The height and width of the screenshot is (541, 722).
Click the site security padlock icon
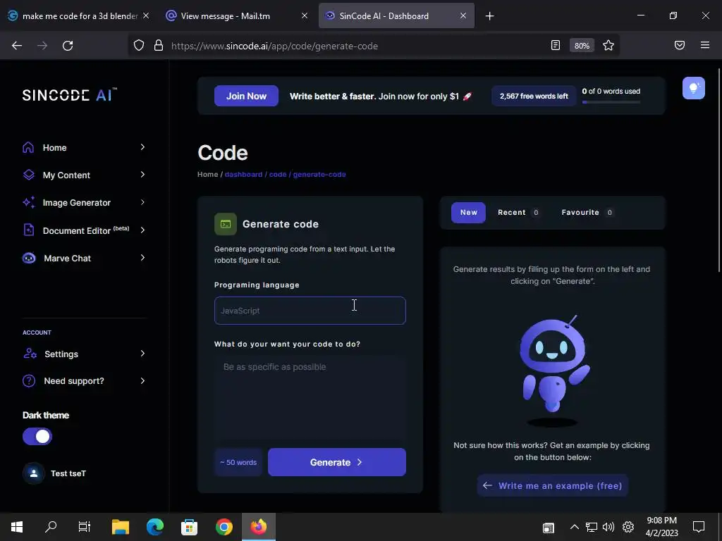coord(159,46)
